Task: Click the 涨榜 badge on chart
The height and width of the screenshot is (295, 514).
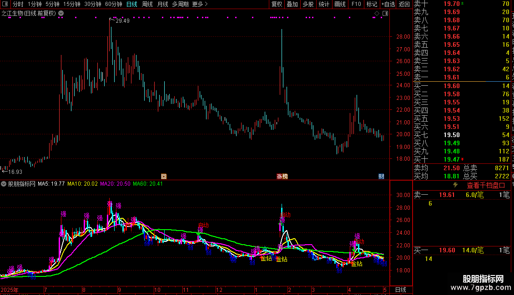Action: [282, 176]
